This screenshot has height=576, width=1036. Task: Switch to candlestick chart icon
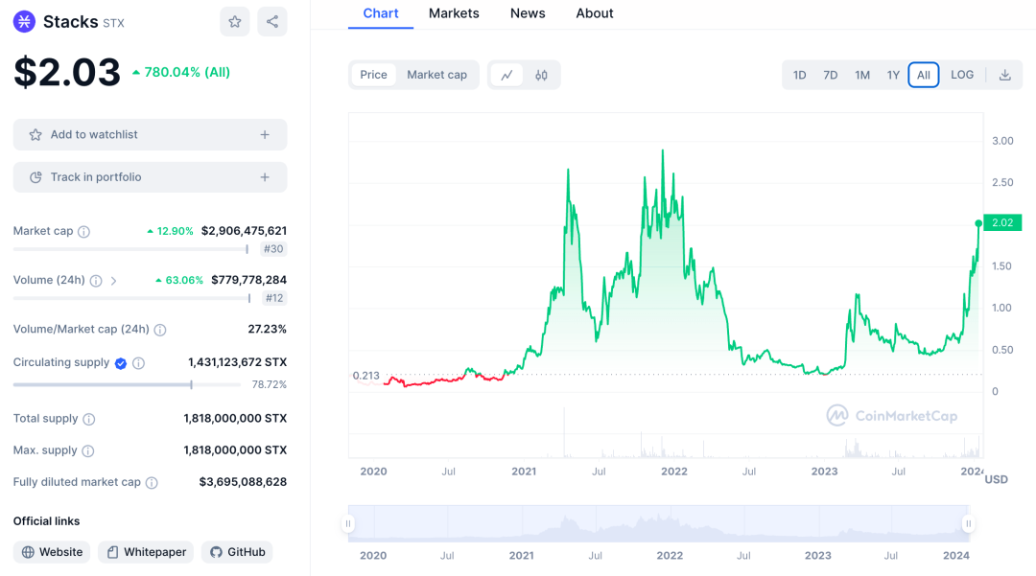(x=541, y=75)
